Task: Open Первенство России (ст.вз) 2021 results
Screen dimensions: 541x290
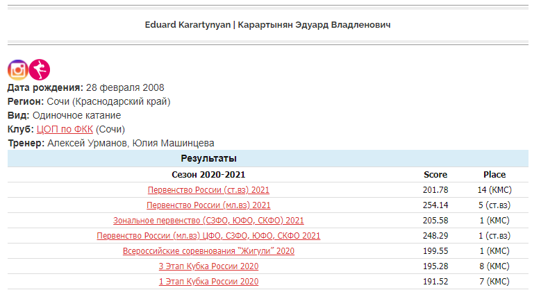Action: (x=208, y=189)
